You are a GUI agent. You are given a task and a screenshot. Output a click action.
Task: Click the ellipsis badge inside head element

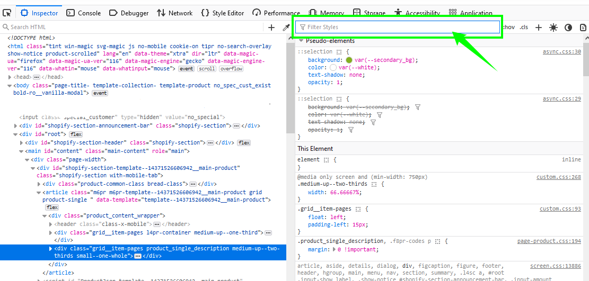(37, 77)
